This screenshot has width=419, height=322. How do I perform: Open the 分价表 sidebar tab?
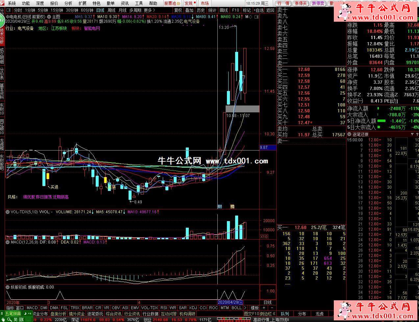pyautogui.click(x=2, y=74)
